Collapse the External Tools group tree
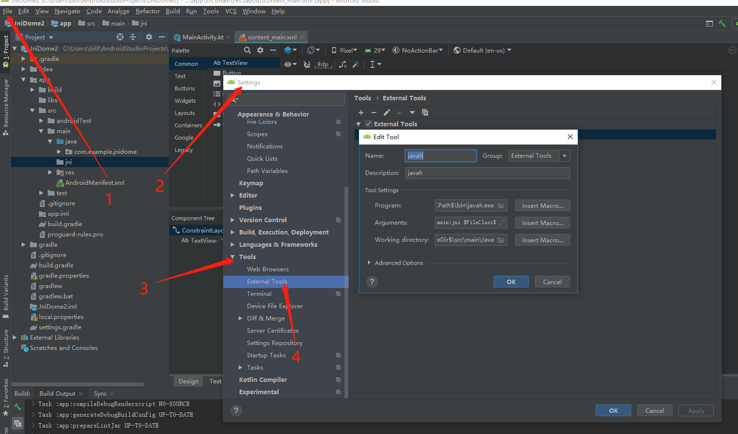The height and width of the screenshot is (434, 738). [x=359, y=124]
